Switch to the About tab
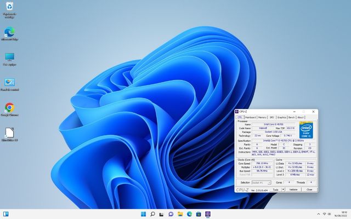The width and height of the screenshot is (351, 219). (301, 117)
